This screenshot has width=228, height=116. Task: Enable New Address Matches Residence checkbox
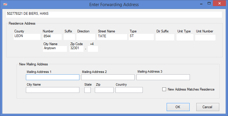164,89
